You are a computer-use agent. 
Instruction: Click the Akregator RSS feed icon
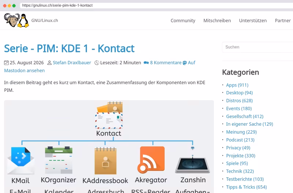[x=151, y=160]
